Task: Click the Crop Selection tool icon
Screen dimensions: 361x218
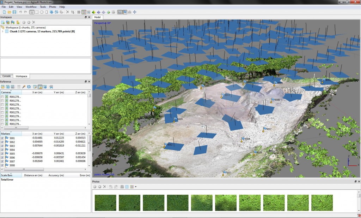Action: click(73, 12)
